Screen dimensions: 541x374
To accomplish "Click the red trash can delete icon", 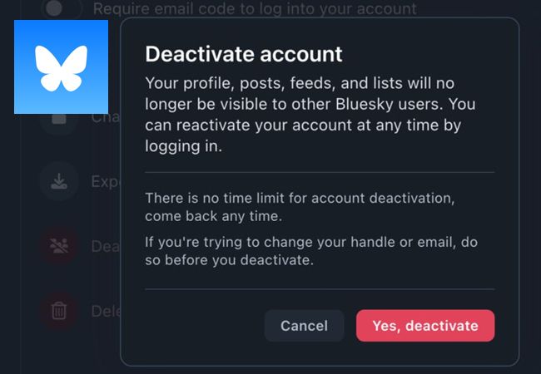I will point(59,311).
